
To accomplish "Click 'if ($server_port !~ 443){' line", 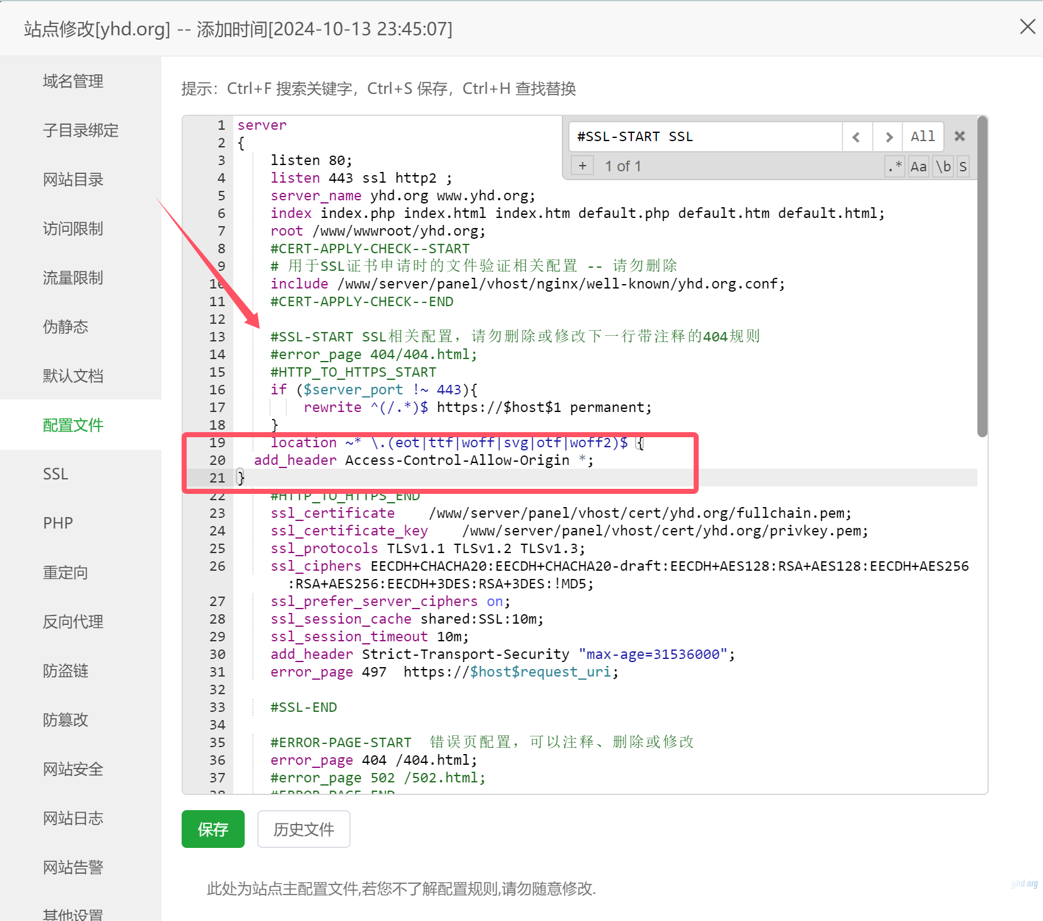I will 374,390.
